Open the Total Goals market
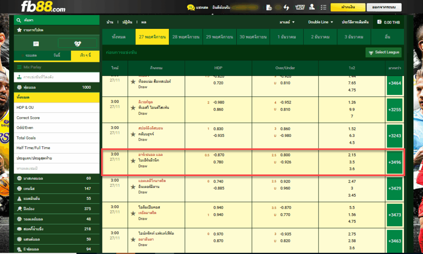423x254 pixels. coord(57,138)
